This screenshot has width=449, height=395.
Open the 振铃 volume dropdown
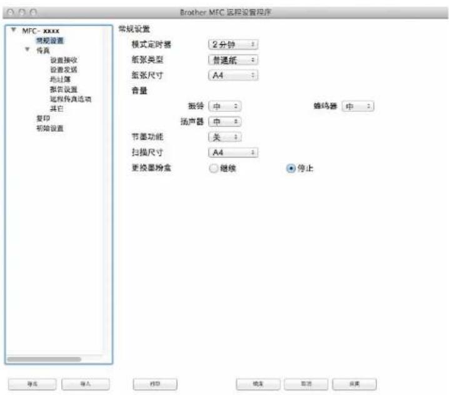224,106
